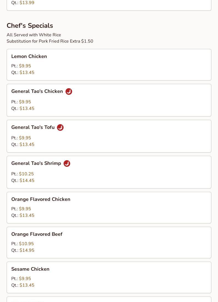Select General Tao's Shrimp quart price $14.45

pos(27,181)
